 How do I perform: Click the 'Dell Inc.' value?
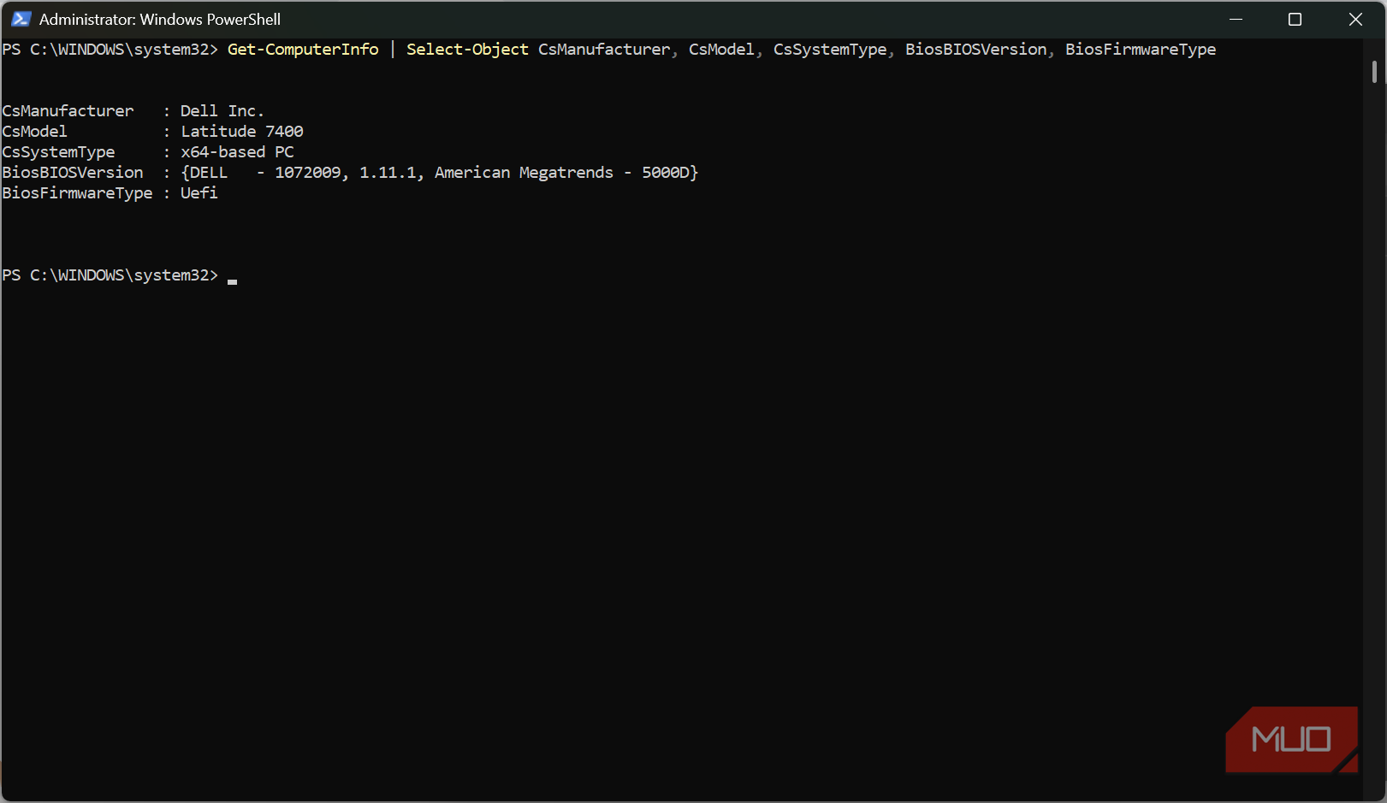[x=222, y=111]
